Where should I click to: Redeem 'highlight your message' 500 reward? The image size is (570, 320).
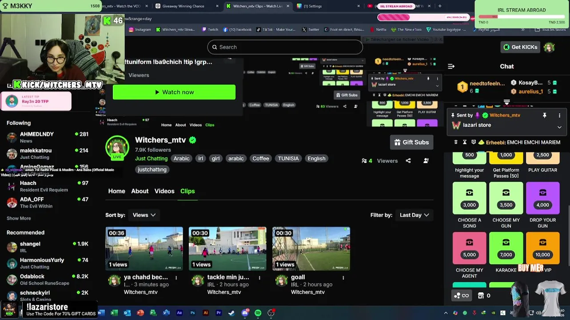469,158
